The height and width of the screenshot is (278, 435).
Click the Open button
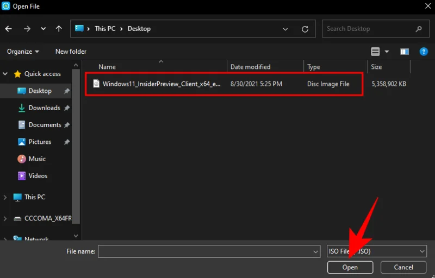[350, 268]
